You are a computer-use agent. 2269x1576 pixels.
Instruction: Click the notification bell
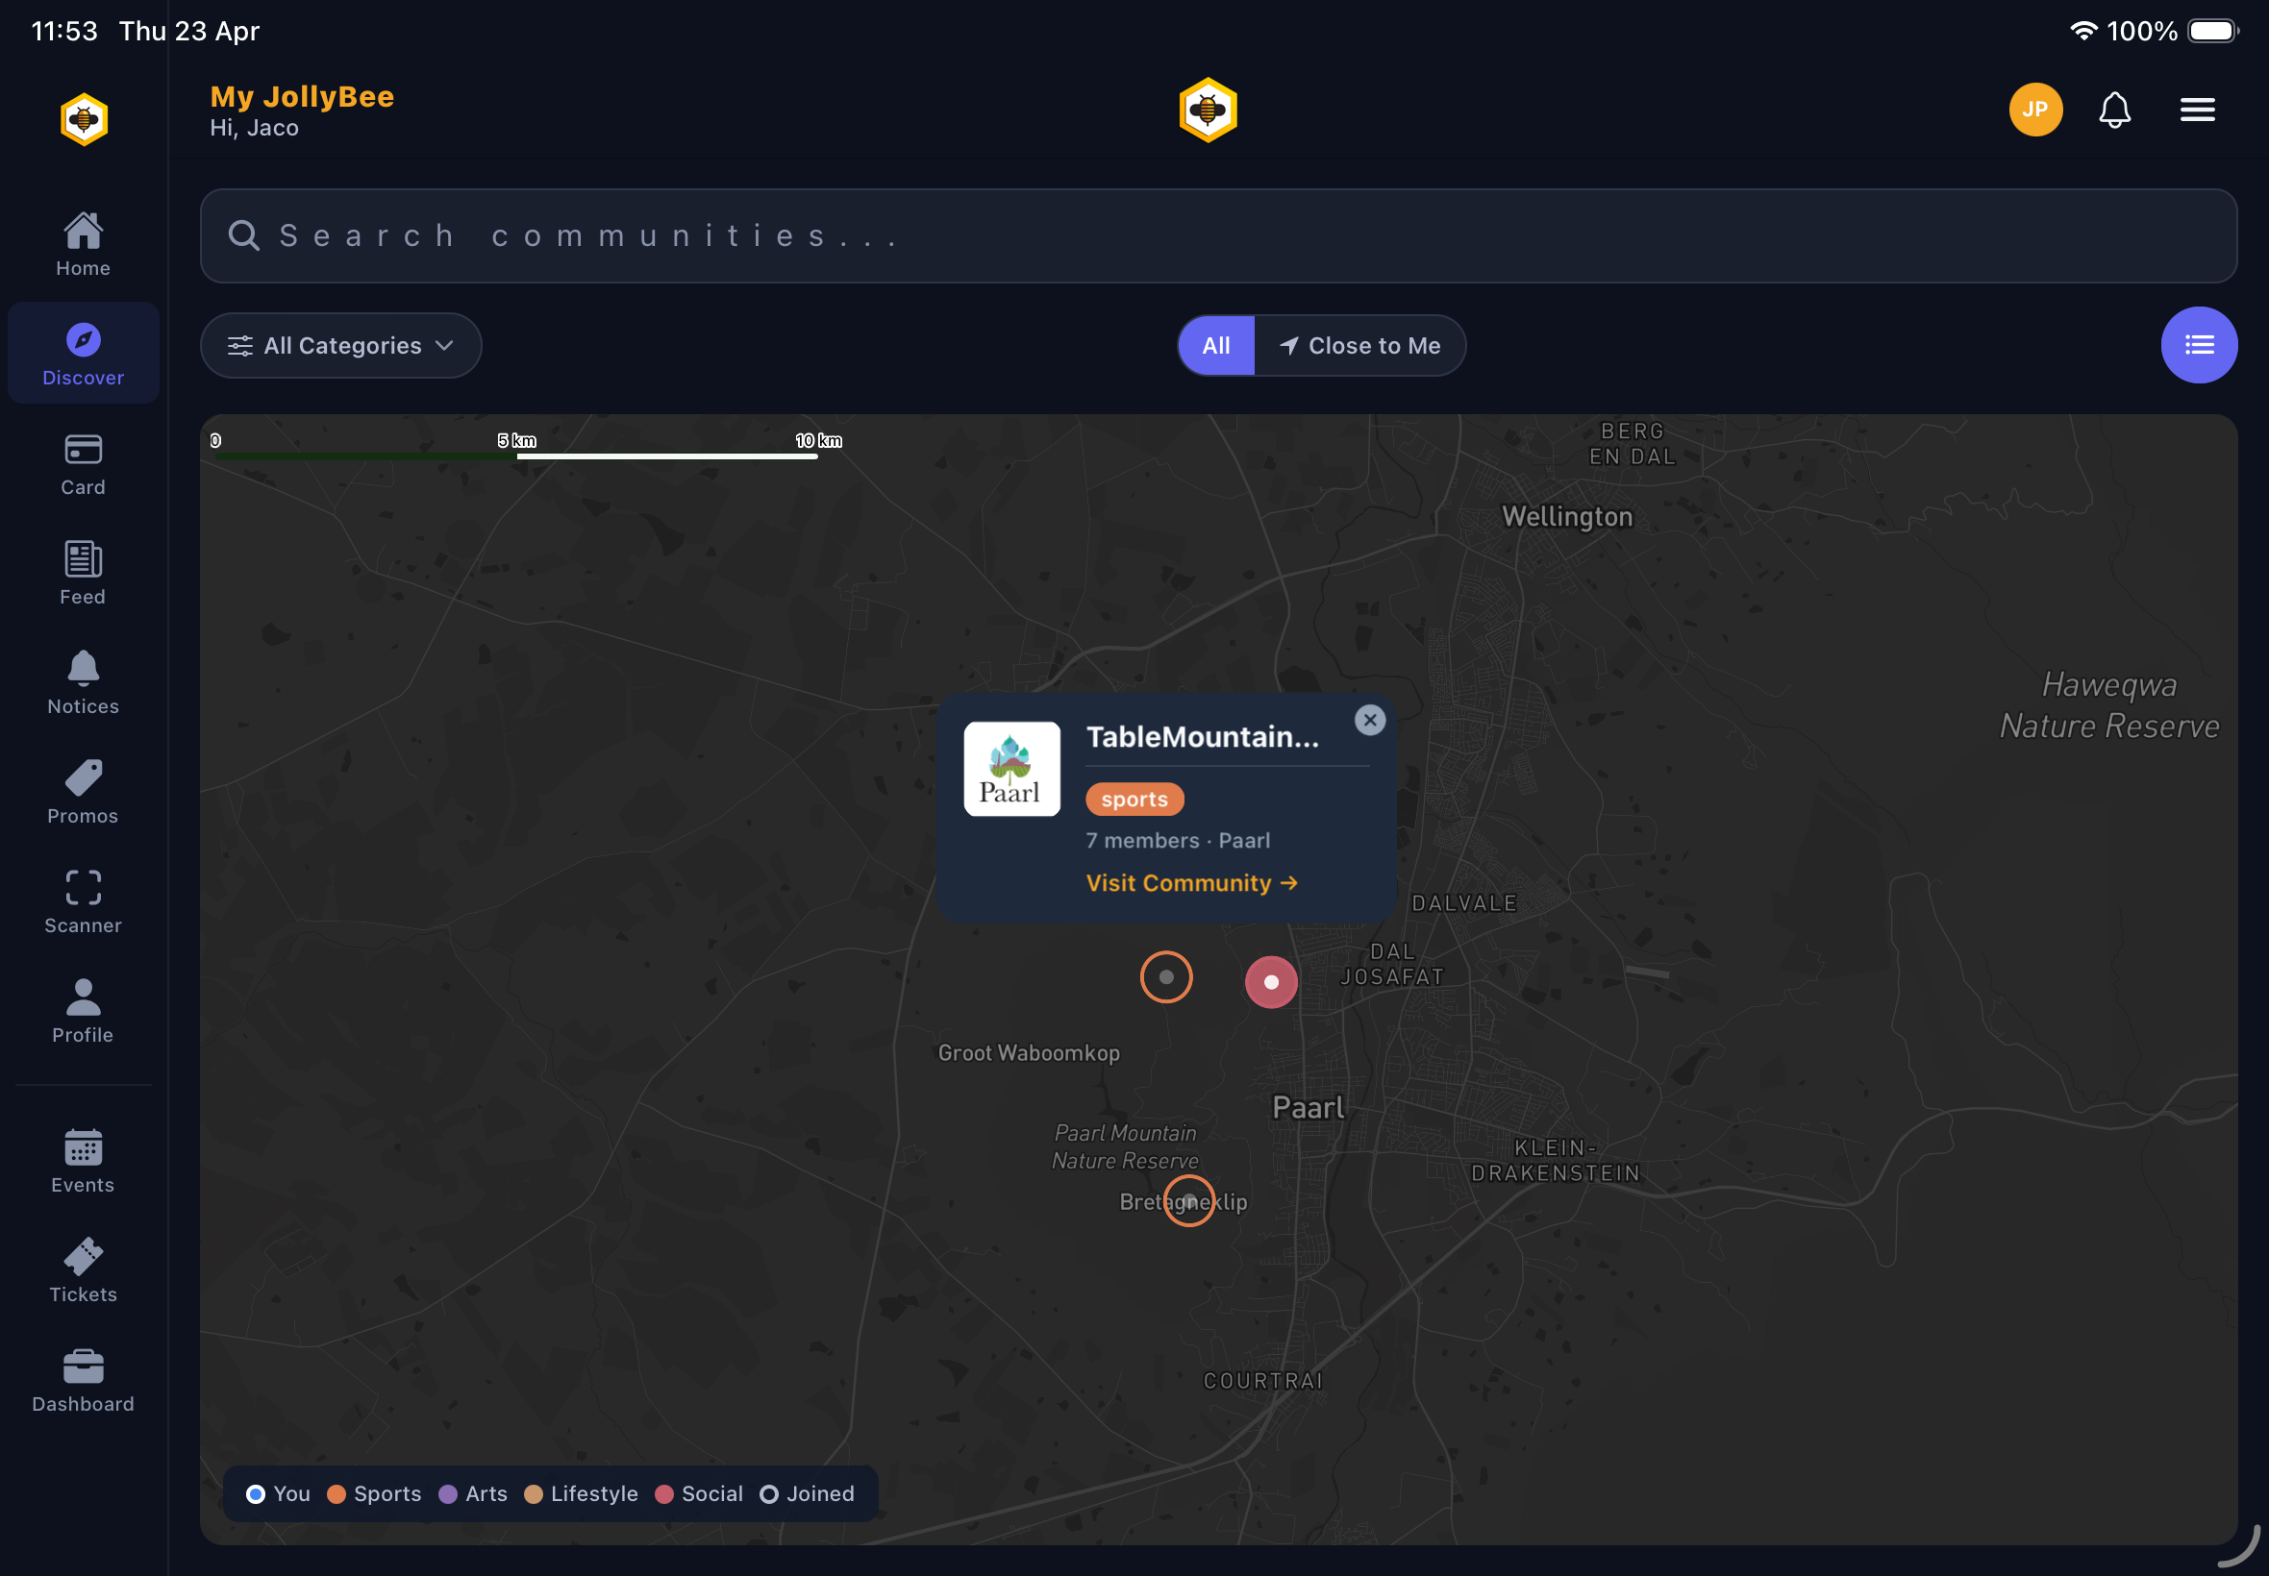tap(2113, 110)
